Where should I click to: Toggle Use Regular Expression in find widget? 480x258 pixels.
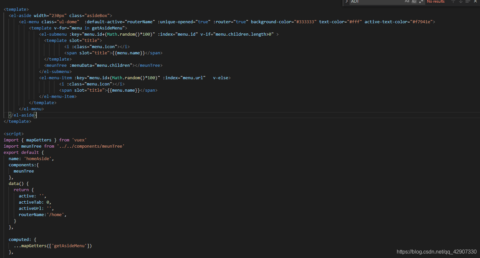tap(421, 1)
